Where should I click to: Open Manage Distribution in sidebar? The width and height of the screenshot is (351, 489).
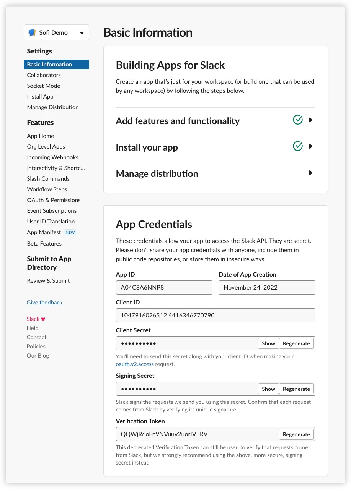(53, 107)
